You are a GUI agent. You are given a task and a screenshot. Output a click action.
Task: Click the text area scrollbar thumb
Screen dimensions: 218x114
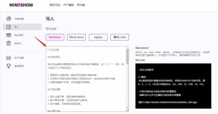click(127, 56)
